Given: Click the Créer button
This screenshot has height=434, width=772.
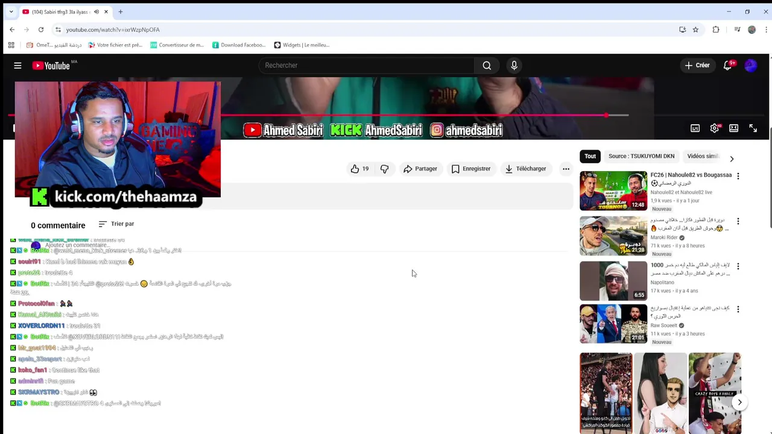Looking at the screenshot, I should (x=697, y=65).
